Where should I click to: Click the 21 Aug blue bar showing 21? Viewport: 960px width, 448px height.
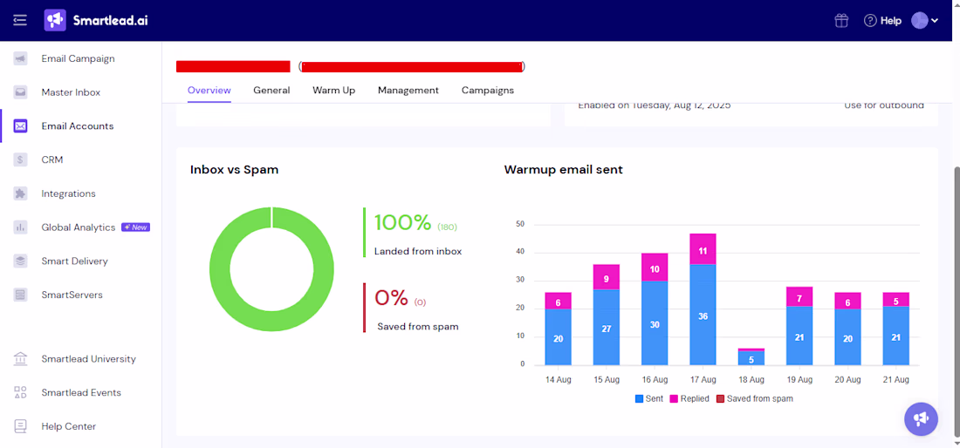pyautogui.click(x=895, y=336)
